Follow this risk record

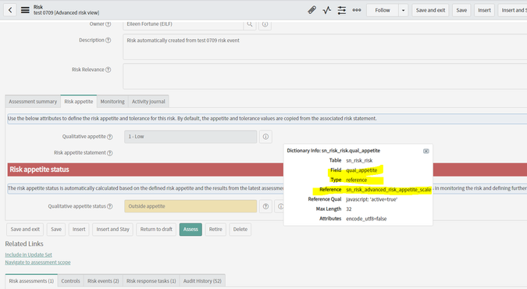[x=383, y=10]
